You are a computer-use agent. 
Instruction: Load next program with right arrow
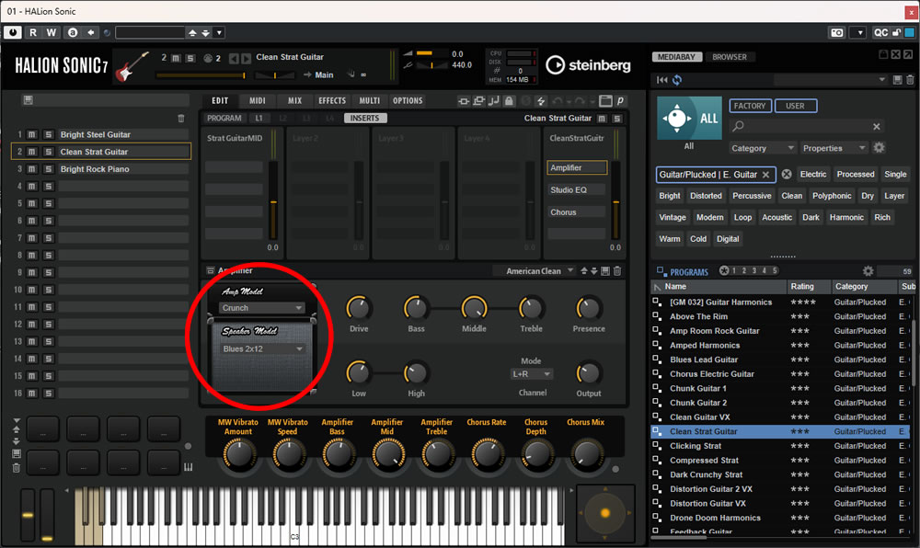(x=246, y=58)
